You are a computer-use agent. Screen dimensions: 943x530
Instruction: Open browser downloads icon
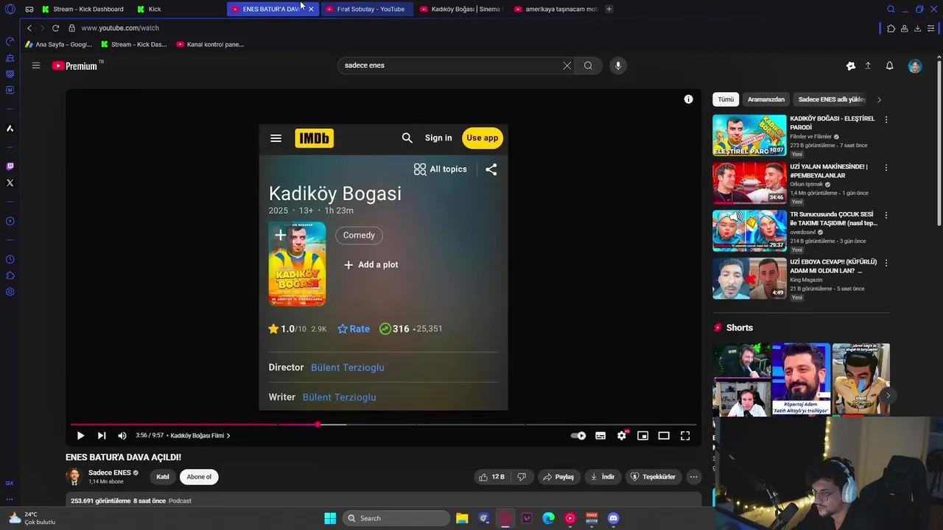[x=917, y=28]
